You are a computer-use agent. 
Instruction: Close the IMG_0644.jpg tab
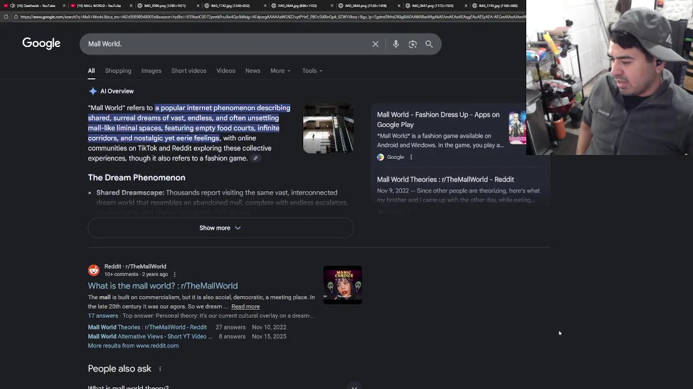point(332,5)
